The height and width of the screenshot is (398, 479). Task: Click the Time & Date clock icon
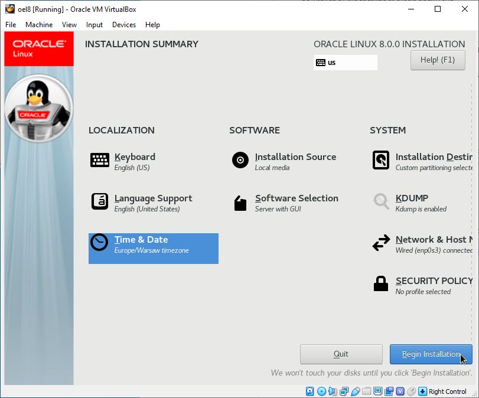pos(99,242)
